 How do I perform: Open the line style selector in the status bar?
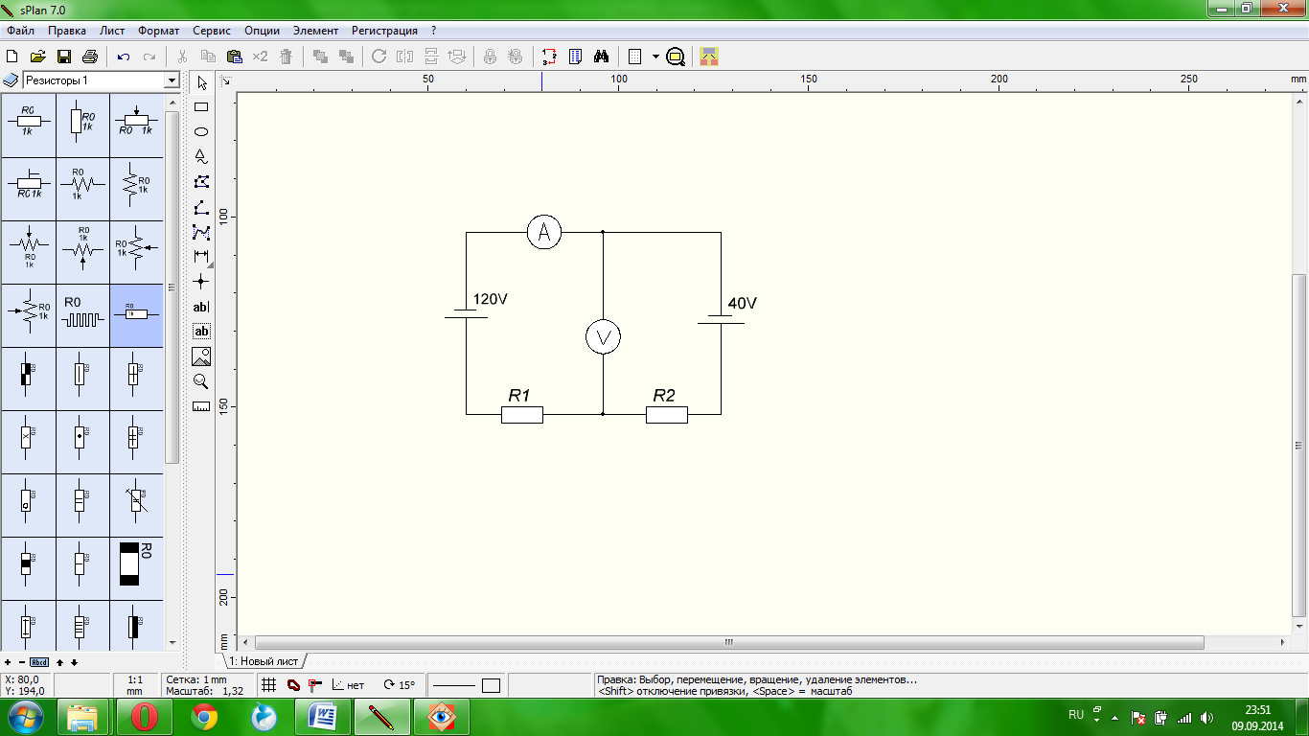pos(454,685)
